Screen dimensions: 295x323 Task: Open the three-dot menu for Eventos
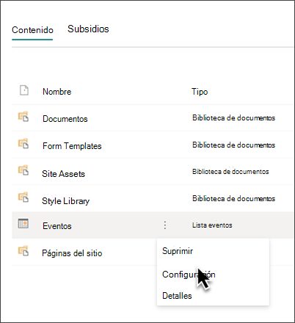[x=165, y=225]
